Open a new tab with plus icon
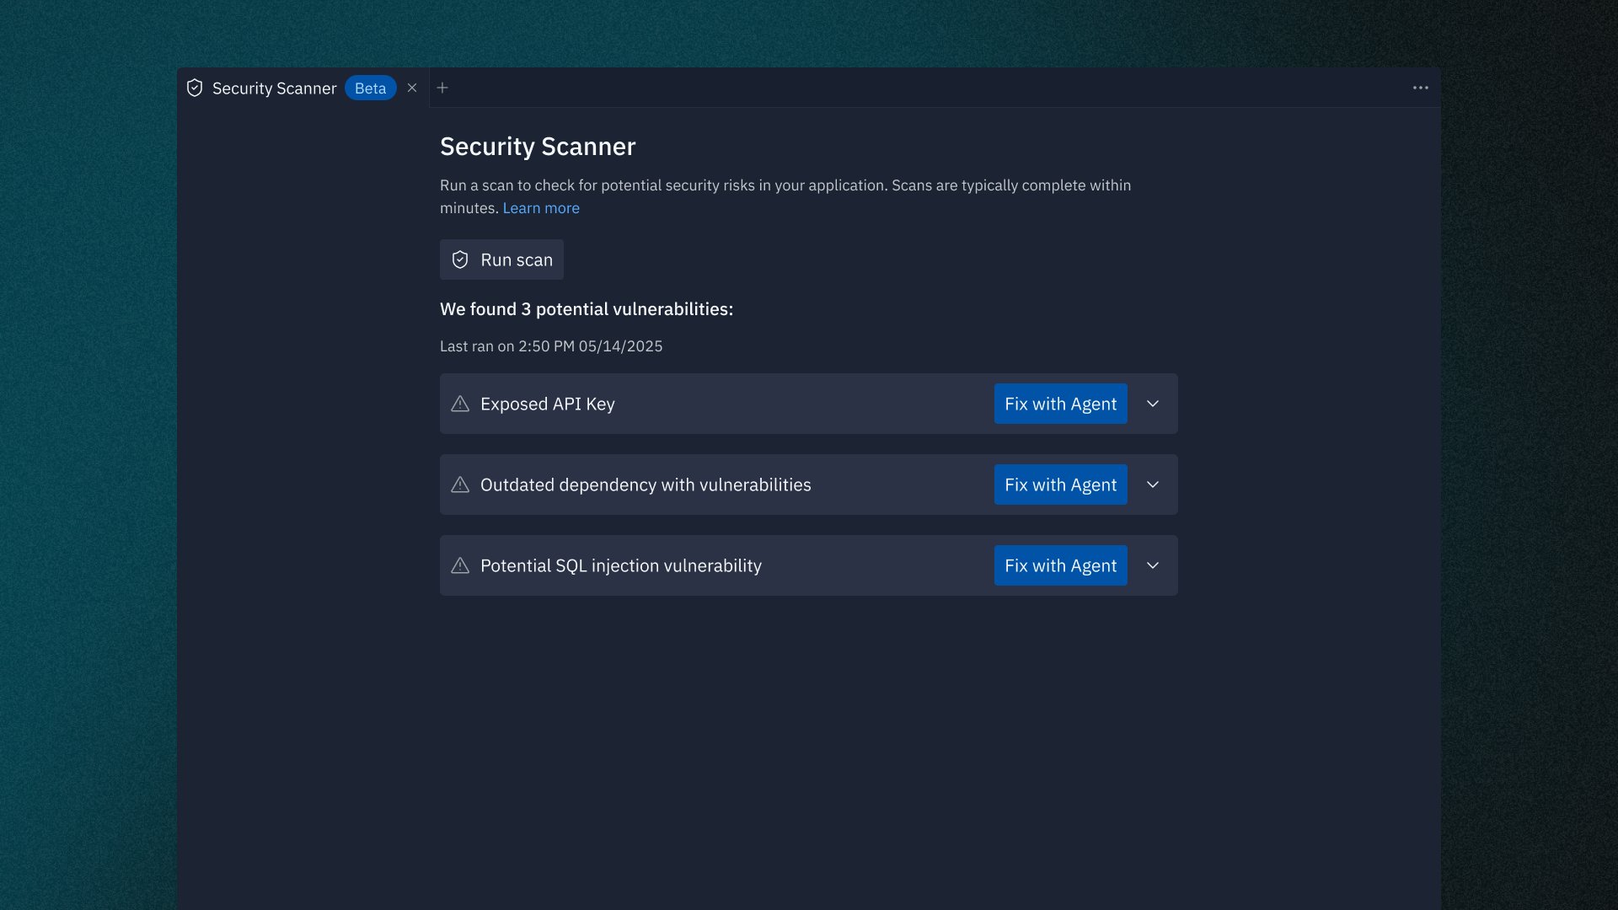 pyautogui.click(x=442, y=88)
